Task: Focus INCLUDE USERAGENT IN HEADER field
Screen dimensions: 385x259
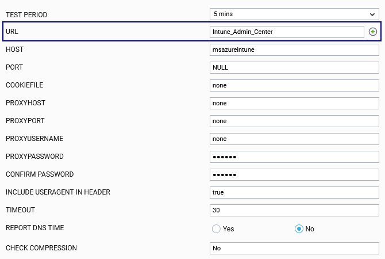Action: (x=294, y=192)
